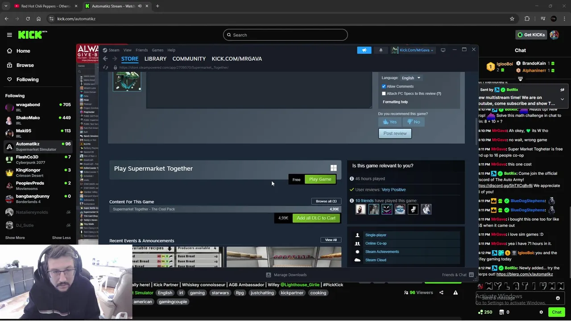571x321 pixels.
Task: Go forward in the Steam store
Action: point(115,59)
